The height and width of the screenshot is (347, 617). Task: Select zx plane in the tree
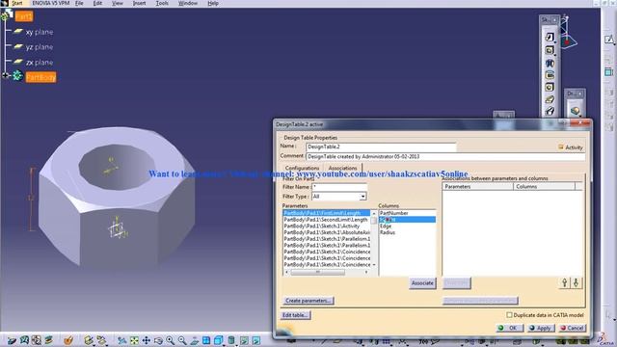39,62
